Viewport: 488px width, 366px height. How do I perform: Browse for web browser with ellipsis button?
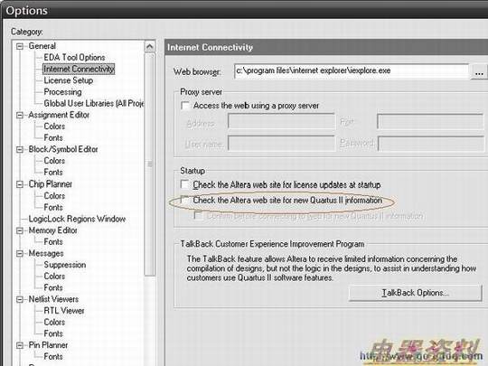[479, 72]
